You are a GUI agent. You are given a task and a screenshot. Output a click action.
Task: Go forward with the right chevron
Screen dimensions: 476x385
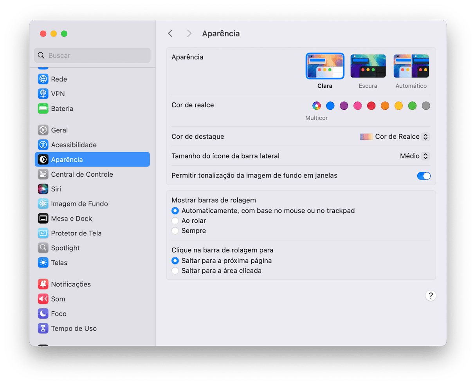coord(189,34)
